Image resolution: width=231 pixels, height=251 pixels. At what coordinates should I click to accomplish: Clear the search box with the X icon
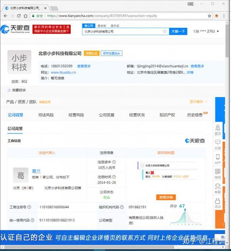click(x=165, y=31)
